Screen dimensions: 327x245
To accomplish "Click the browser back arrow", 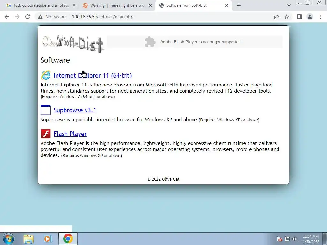I will click(x=7, y=17).
